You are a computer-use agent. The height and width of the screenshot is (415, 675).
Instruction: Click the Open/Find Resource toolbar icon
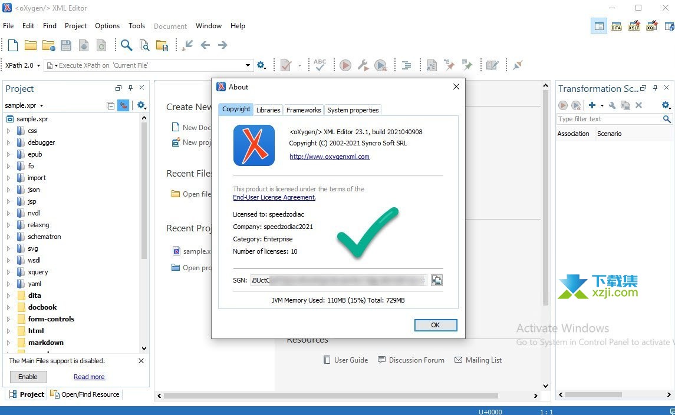(162, 45)
